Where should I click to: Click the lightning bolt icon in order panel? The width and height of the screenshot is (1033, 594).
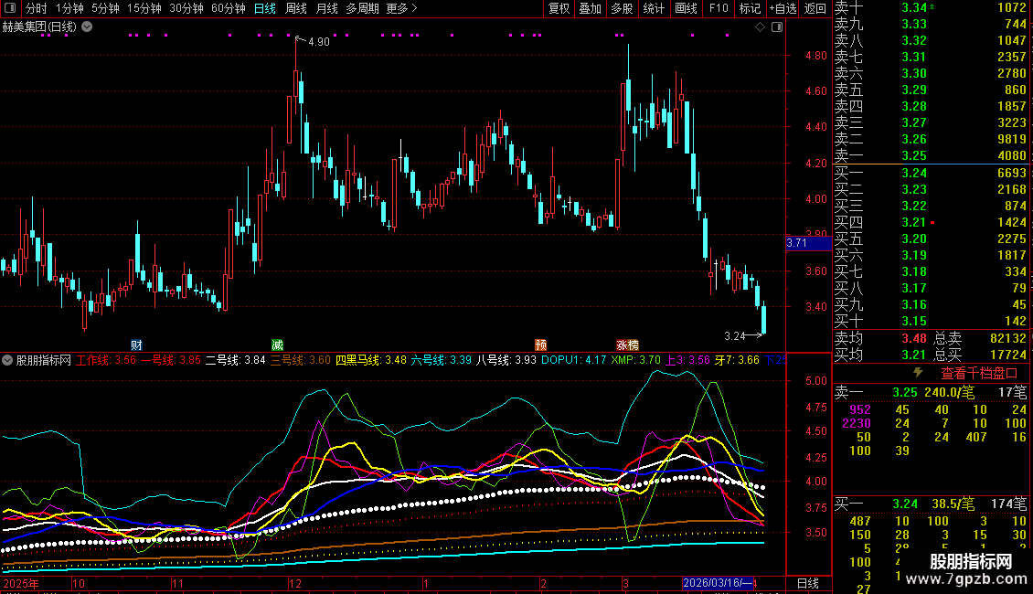click(918, 373)
